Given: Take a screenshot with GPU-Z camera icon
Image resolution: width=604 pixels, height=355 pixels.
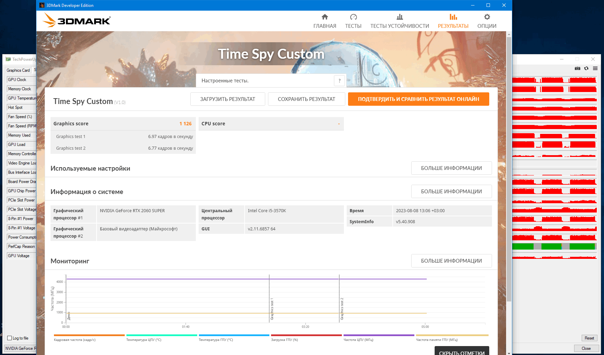Looking at the screenshot, I should (578, 68).
